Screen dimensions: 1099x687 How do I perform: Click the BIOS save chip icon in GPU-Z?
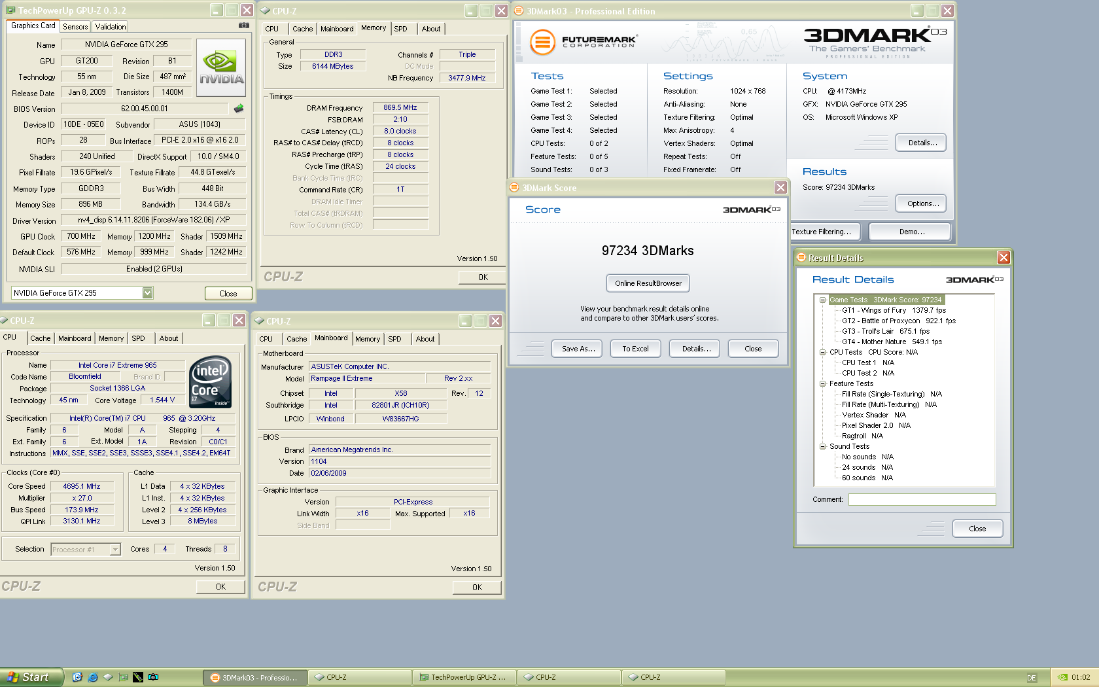(x=239, y=109)
